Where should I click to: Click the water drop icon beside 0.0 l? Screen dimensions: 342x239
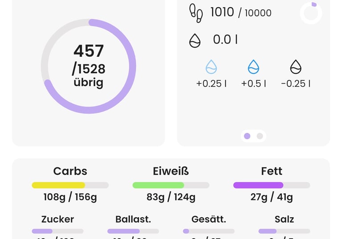tap(195, 40)
